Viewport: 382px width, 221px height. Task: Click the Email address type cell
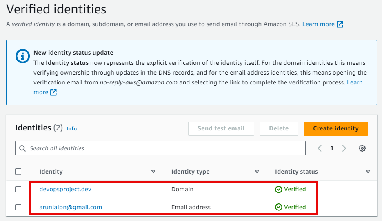click(191, 207)
